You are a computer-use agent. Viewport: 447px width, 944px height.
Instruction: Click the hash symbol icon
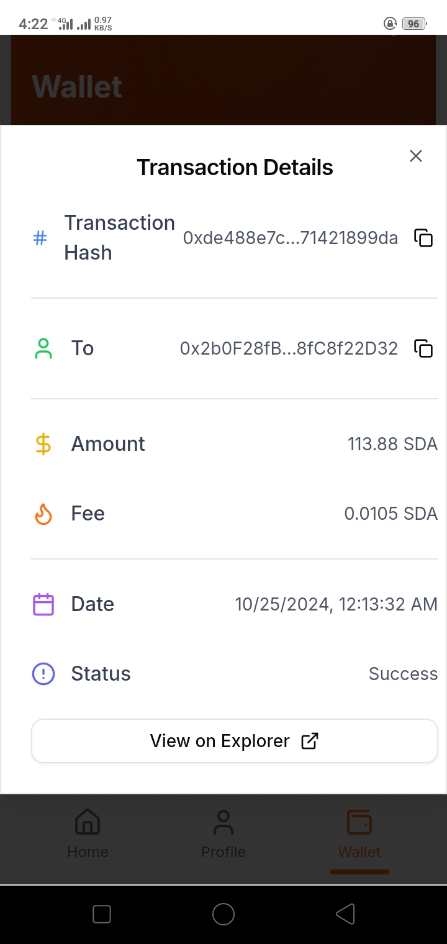tap(40, 238)
